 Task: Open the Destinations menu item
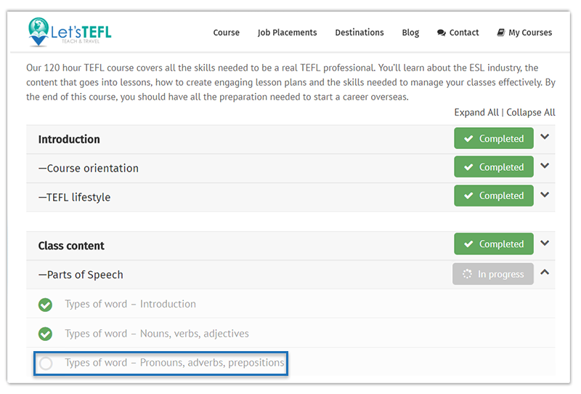[x=359, y=33]
